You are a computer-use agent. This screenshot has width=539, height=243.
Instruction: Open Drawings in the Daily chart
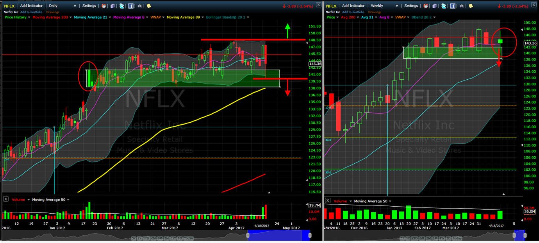coord(53,12)
